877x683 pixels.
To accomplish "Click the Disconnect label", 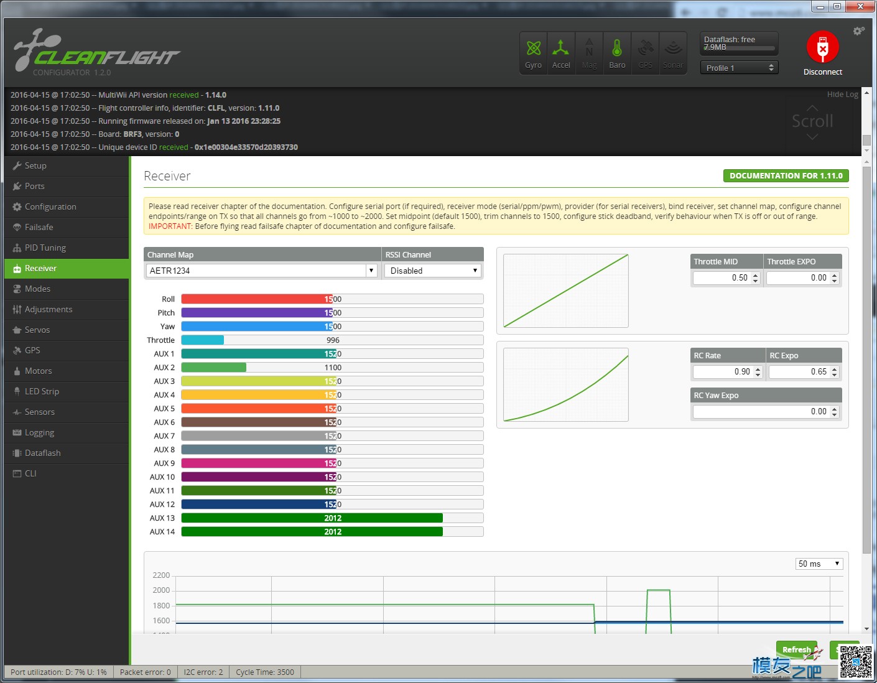I will coord(822,72).
